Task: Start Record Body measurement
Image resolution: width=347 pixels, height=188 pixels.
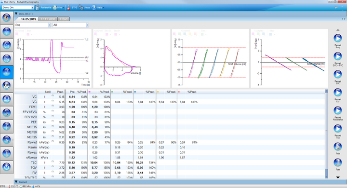Action: 338,38
